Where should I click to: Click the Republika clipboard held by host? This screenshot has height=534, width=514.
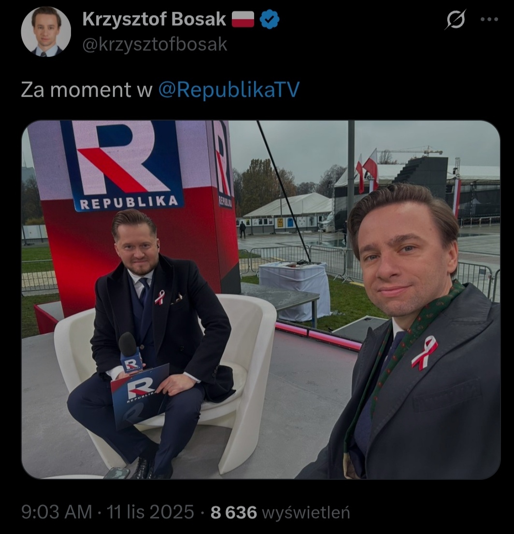tap(139, 396)
